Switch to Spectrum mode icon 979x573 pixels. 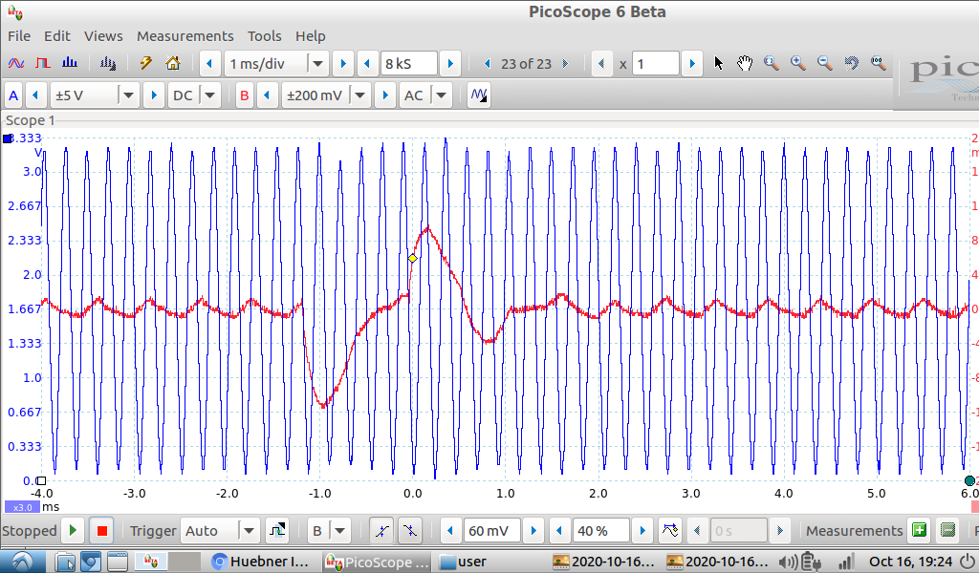coord(70,64)
